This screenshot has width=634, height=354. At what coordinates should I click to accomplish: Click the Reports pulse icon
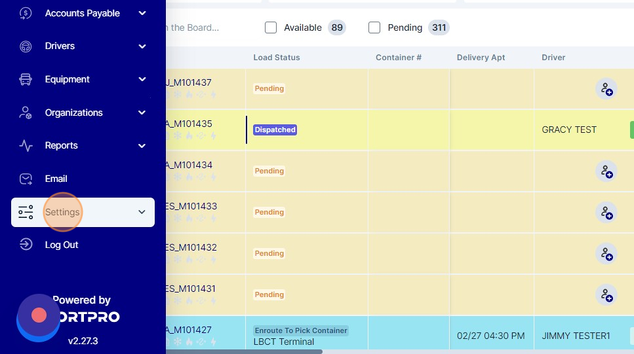26,146
